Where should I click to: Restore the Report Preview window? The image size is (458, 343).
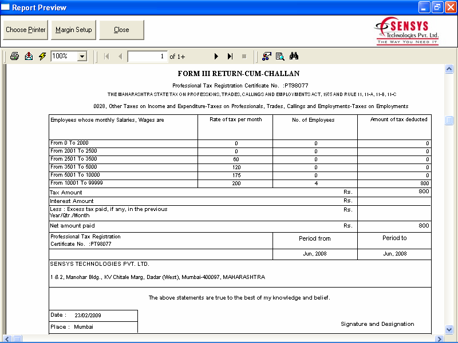point(437,7)
